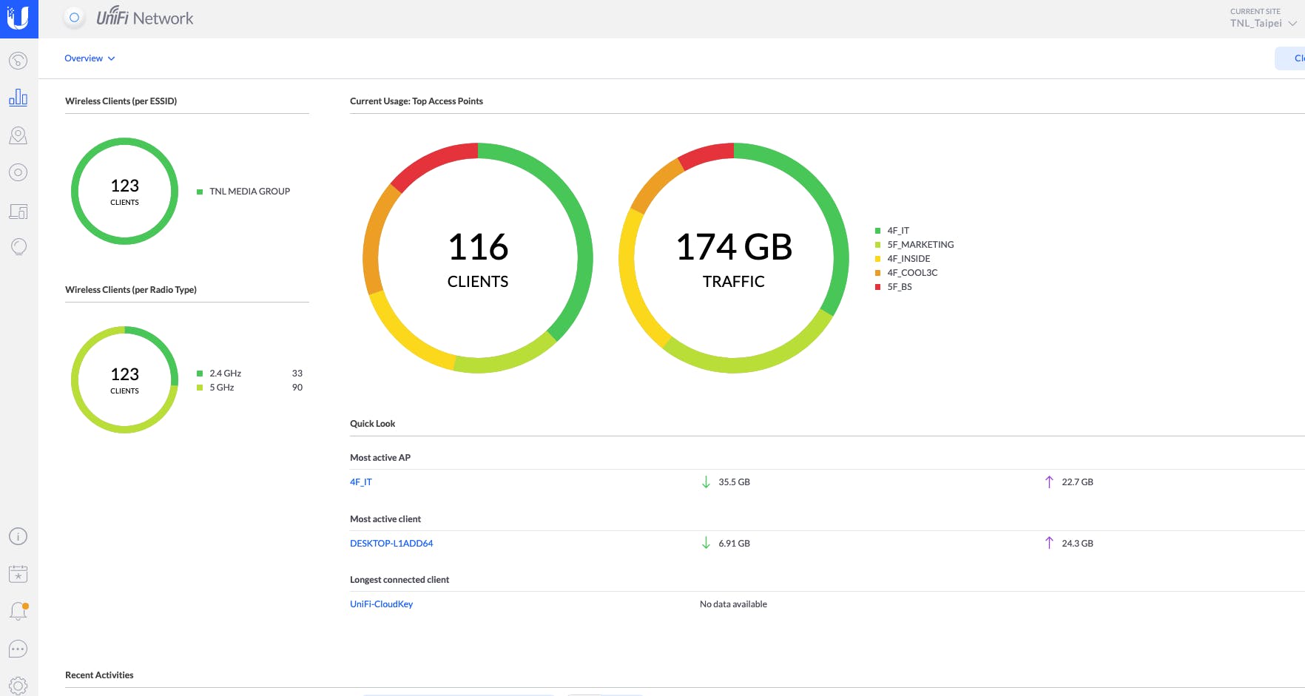Open the DESKTOP-L1ADD64 client link

(391, 544)
